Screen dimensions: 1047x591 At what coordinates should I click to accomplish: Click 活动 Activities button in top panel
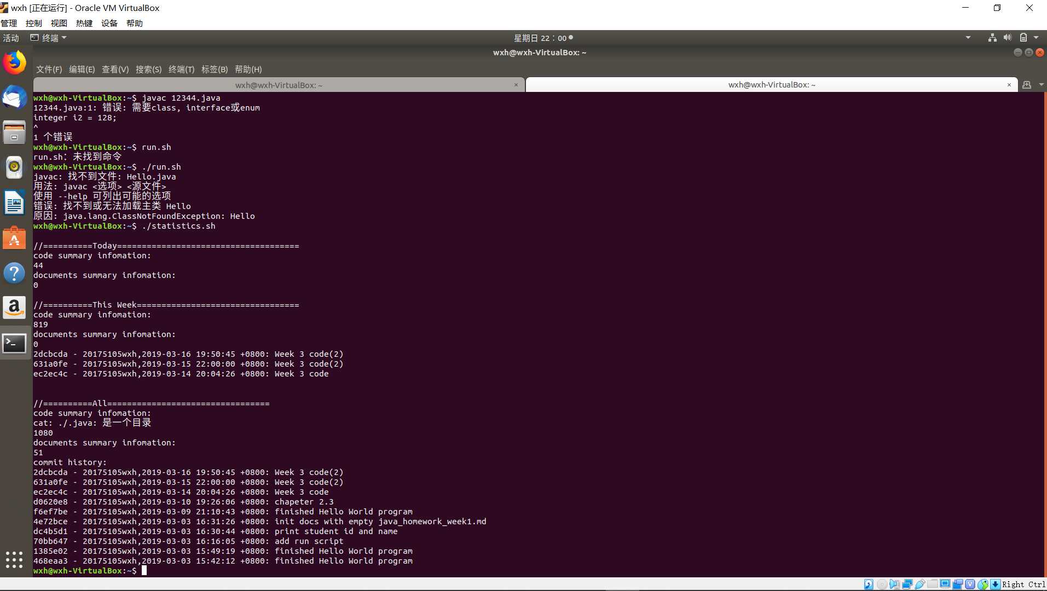tap(11, 38)
